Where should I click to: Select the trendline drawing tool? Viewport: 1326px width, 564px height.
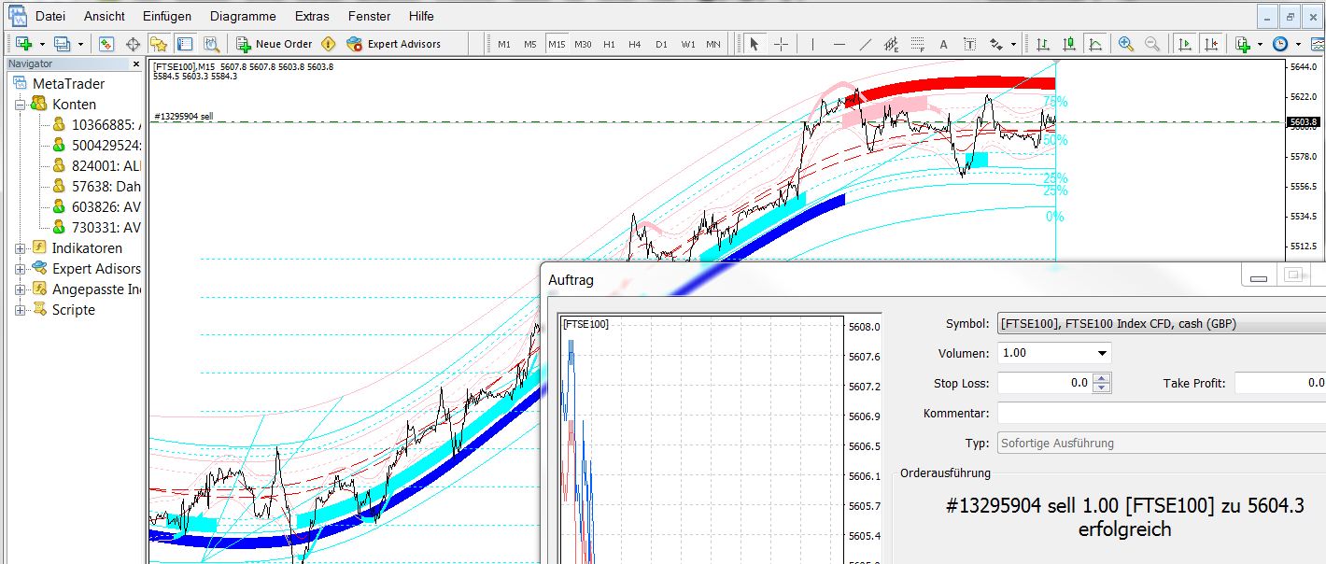pyautogui.click(x=865, y=44)
